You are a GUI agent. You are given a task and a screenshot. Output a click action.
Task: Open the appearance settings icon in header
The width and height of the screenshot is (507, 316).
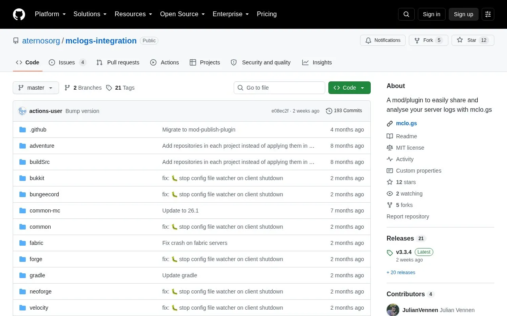click(488, 14)
